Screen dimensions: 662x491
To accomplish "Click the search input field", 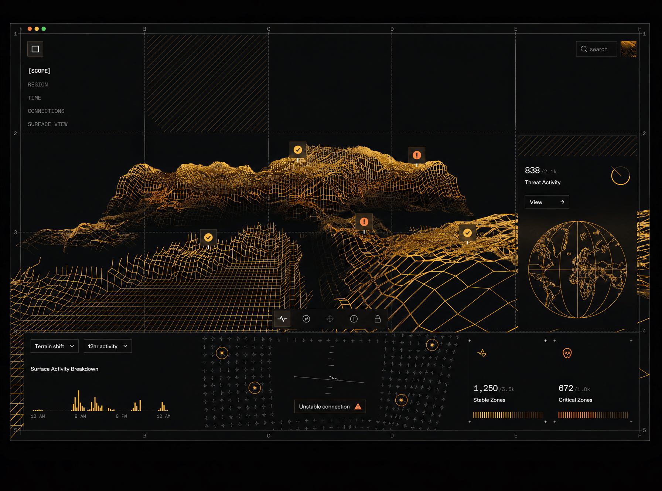I will tap(596, 49).
